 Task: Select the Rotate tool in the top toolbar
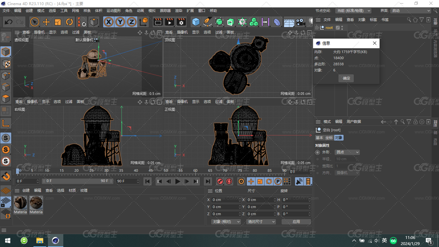click(x=69, y=22)
